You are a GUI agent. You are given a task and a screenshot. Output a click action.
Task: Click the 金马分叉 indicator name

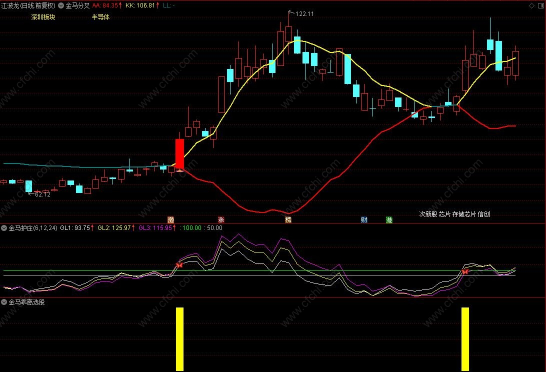pos(77,5)
